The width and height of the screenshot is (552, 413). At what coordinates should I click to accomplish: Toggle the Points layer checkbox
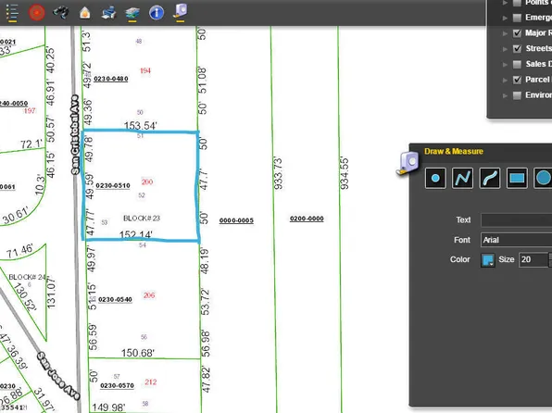(x=517, y=3)
